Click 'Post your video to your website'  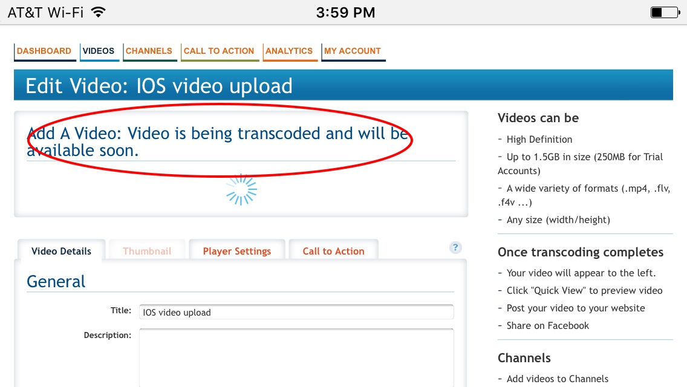pos(571,308)
